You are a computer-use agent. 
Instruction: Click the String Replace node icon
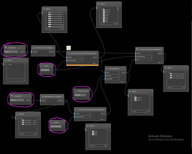107,69
